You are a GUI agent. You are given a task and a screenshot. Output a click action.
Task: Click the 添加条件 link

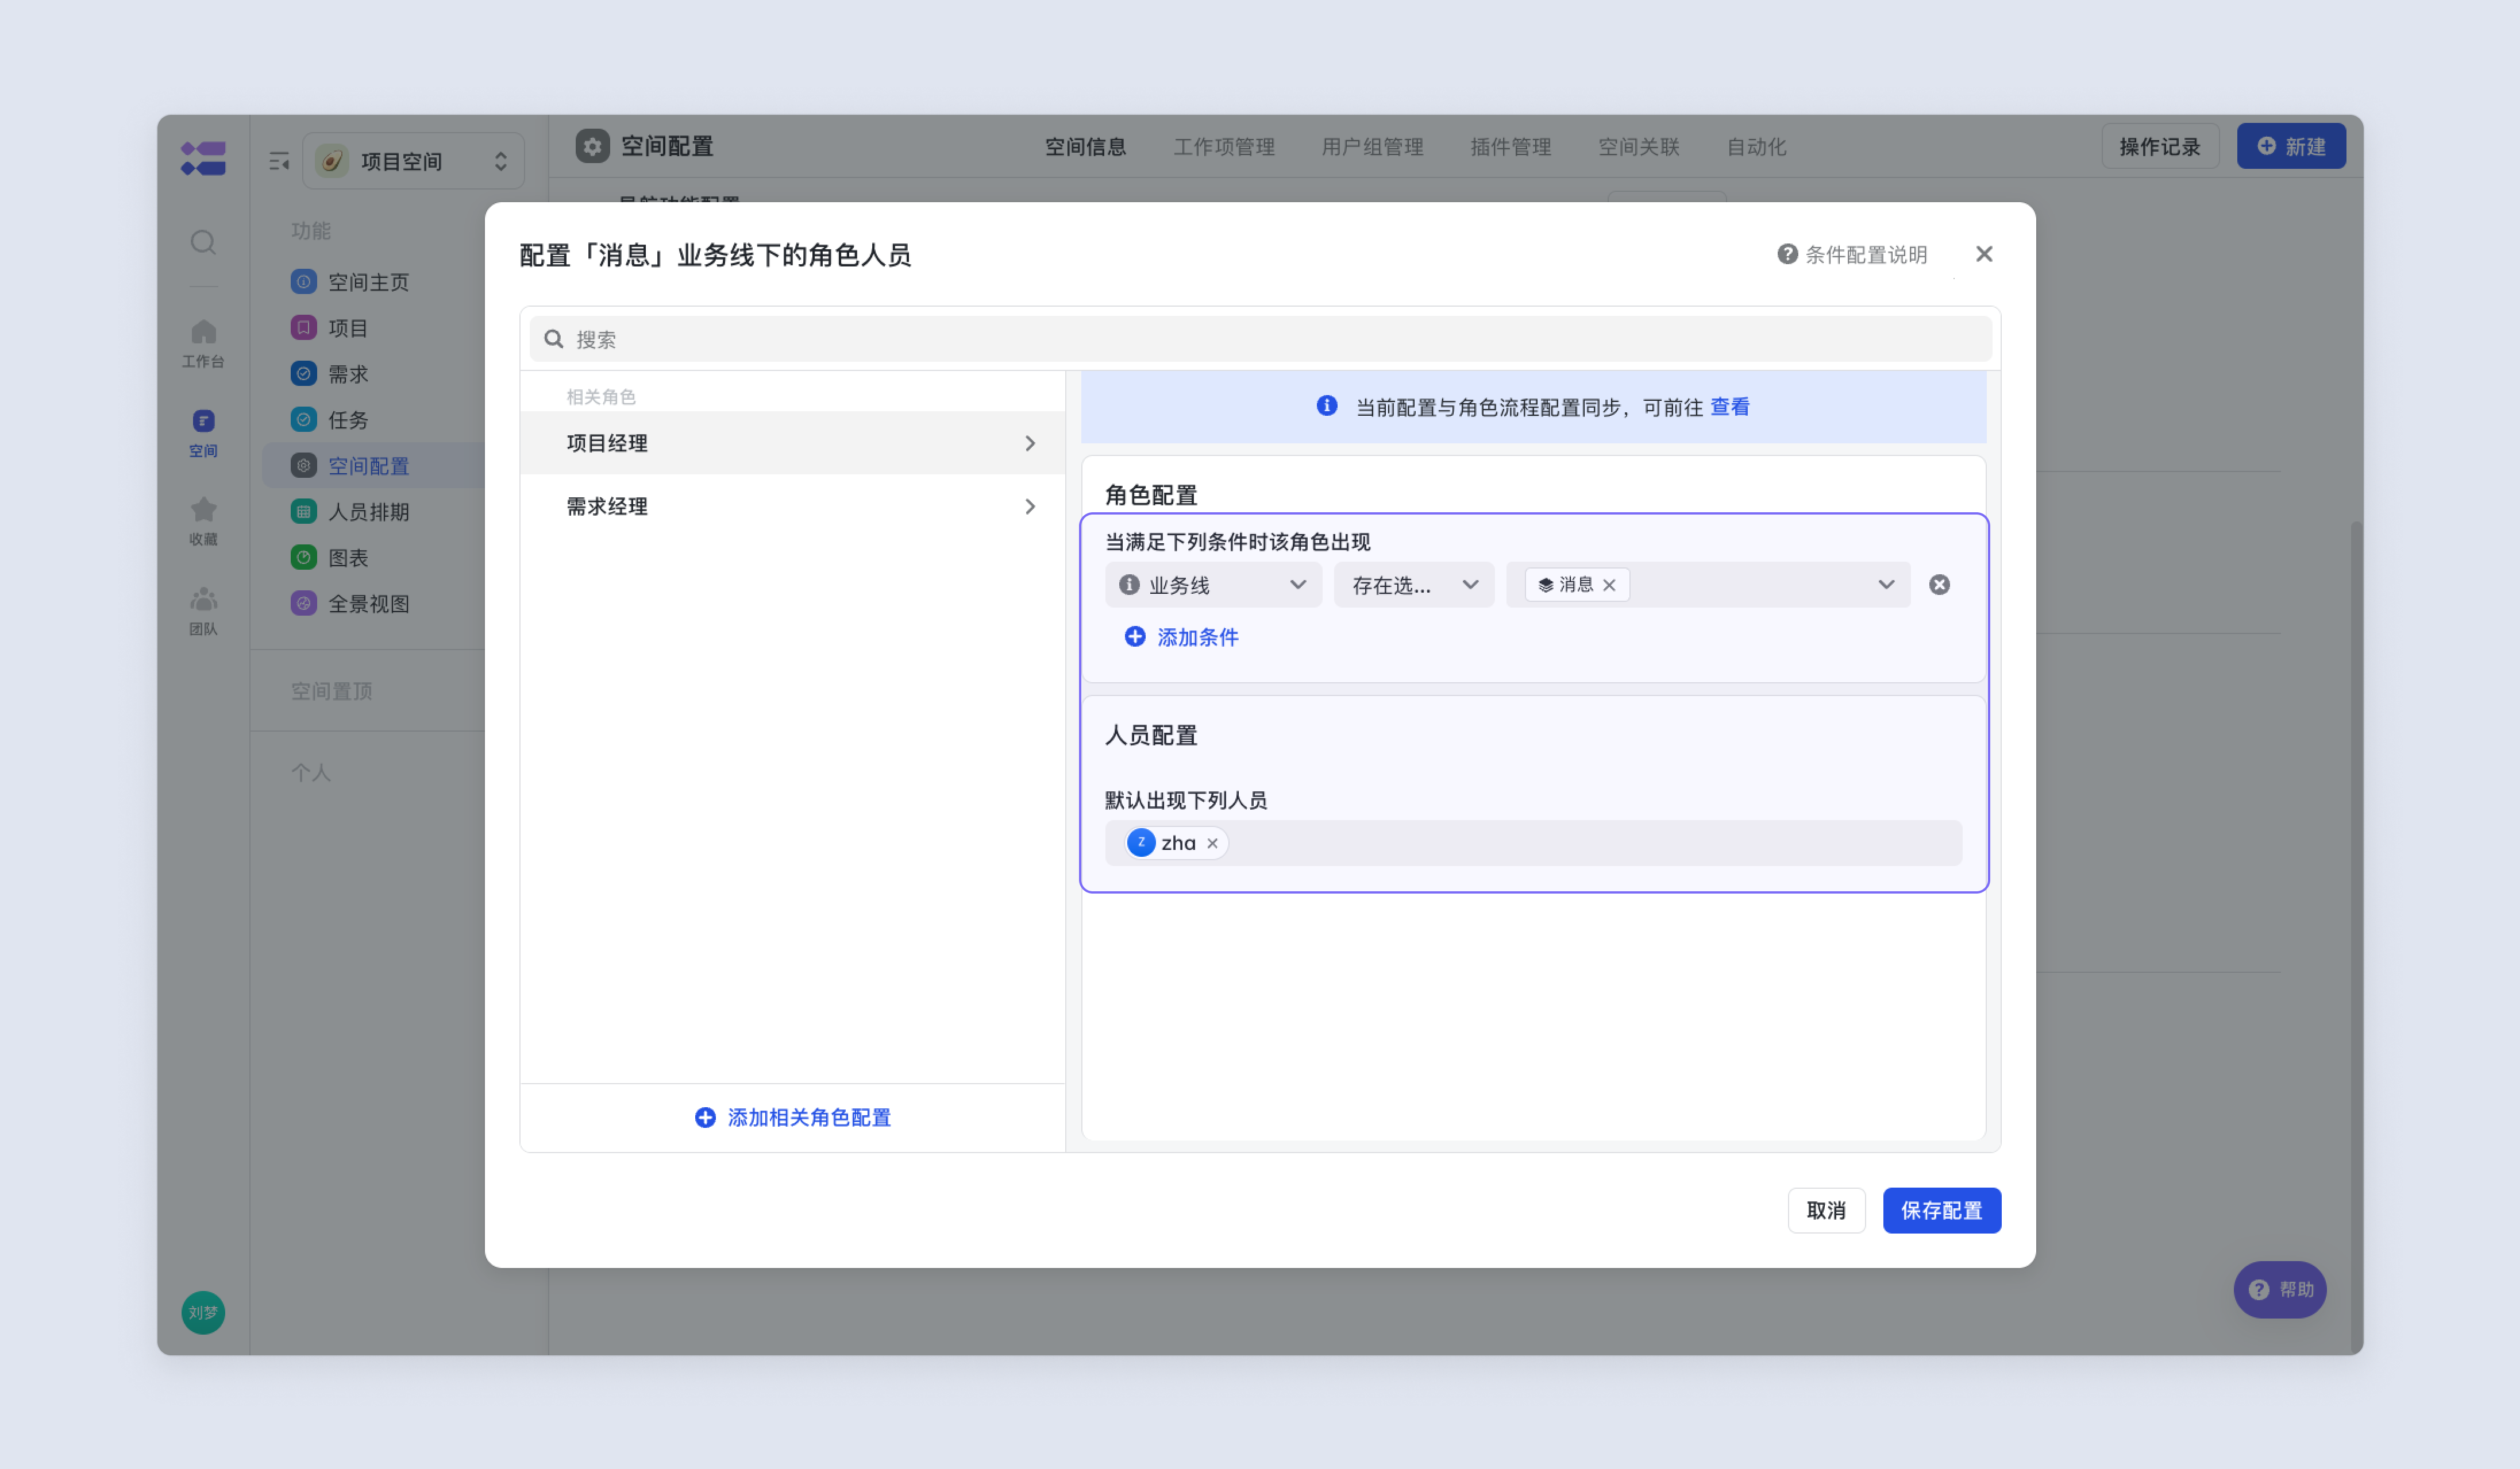1182,637
